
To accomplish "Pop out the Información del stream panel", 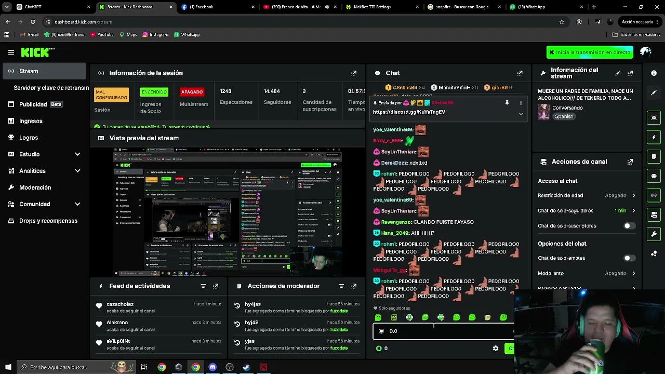I will (x=630, y=73).
